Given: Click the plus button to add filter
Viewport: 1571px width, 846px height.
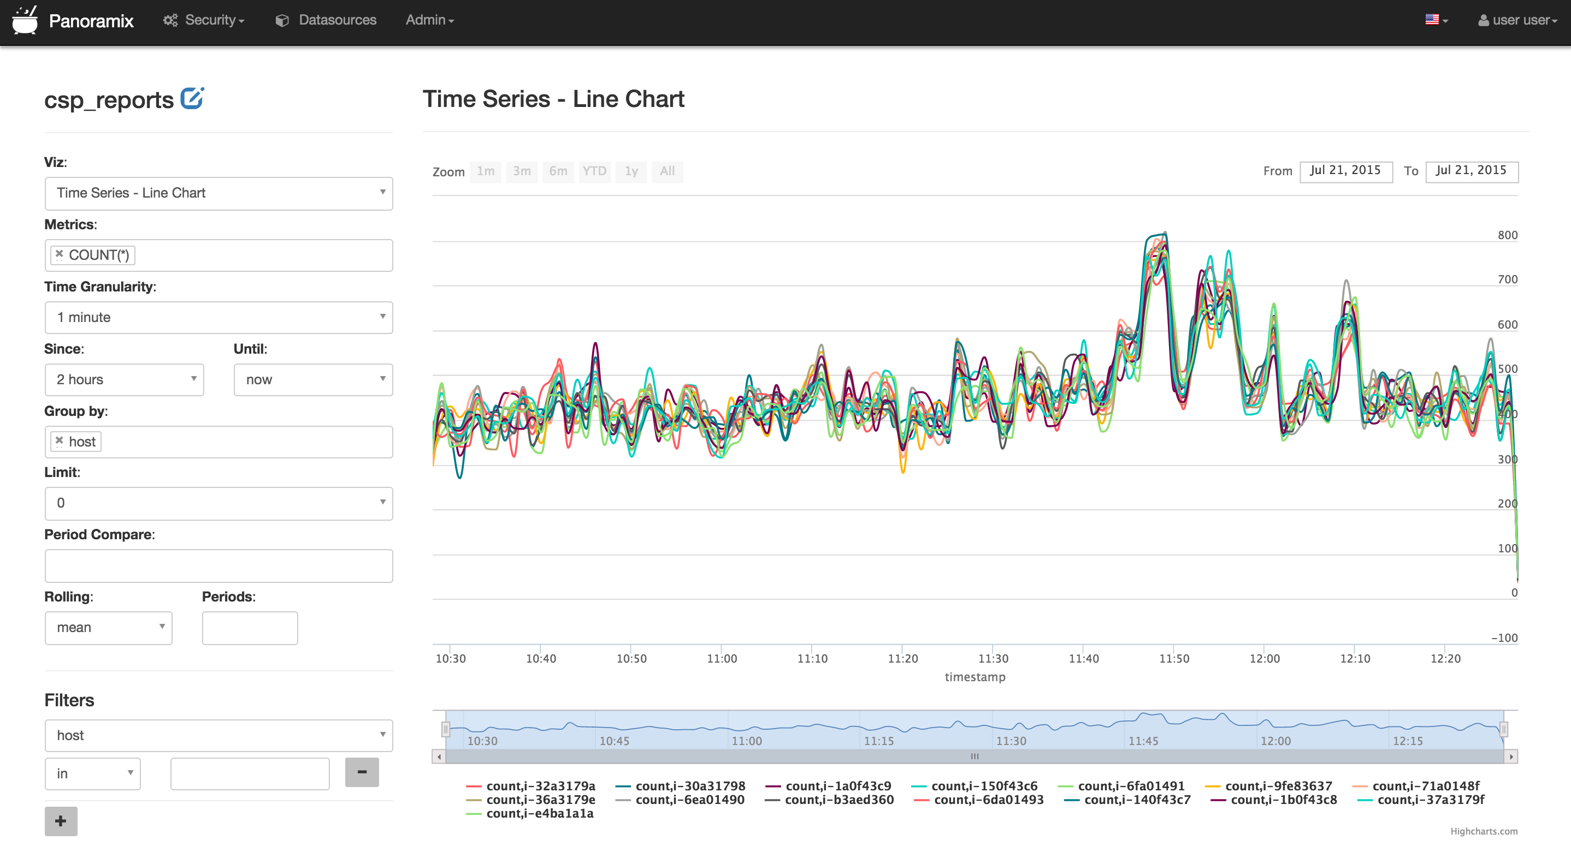Looking at the screenshot, I should (x=61, y=820).
